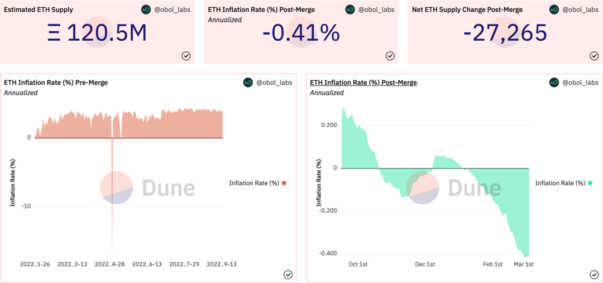603x283 pixels.
Task: Click checkmark icon below Pre-Merge inflation chart
Action: (x=288, y=274)
